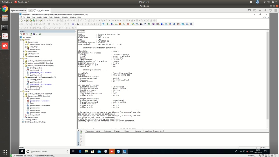Open the Help menu
Viewport: 279px width, 157px height.
coord(79,17)
